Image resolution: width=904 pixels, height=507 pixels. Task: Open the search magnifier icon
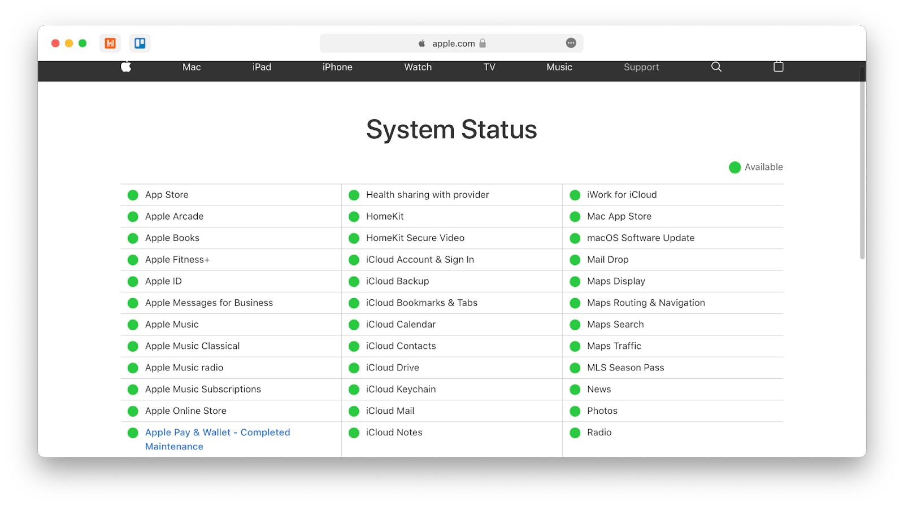click(716, 67)
